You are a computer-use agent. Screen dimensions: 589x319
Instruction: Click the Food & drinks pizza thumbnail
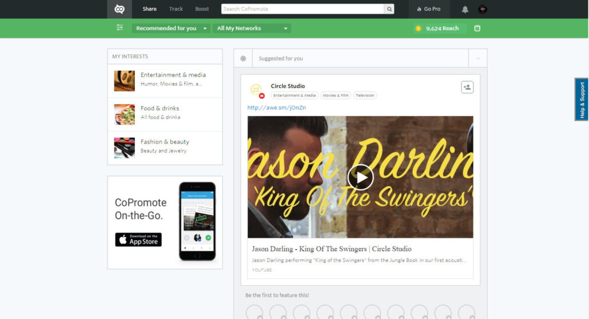click(124, 114)
